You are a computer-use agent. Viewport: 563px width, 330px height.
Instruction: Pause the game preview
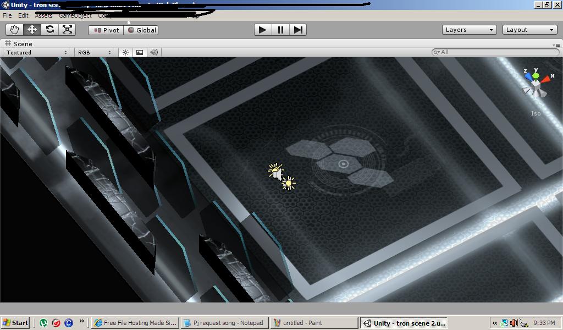(x=280, y=30)
